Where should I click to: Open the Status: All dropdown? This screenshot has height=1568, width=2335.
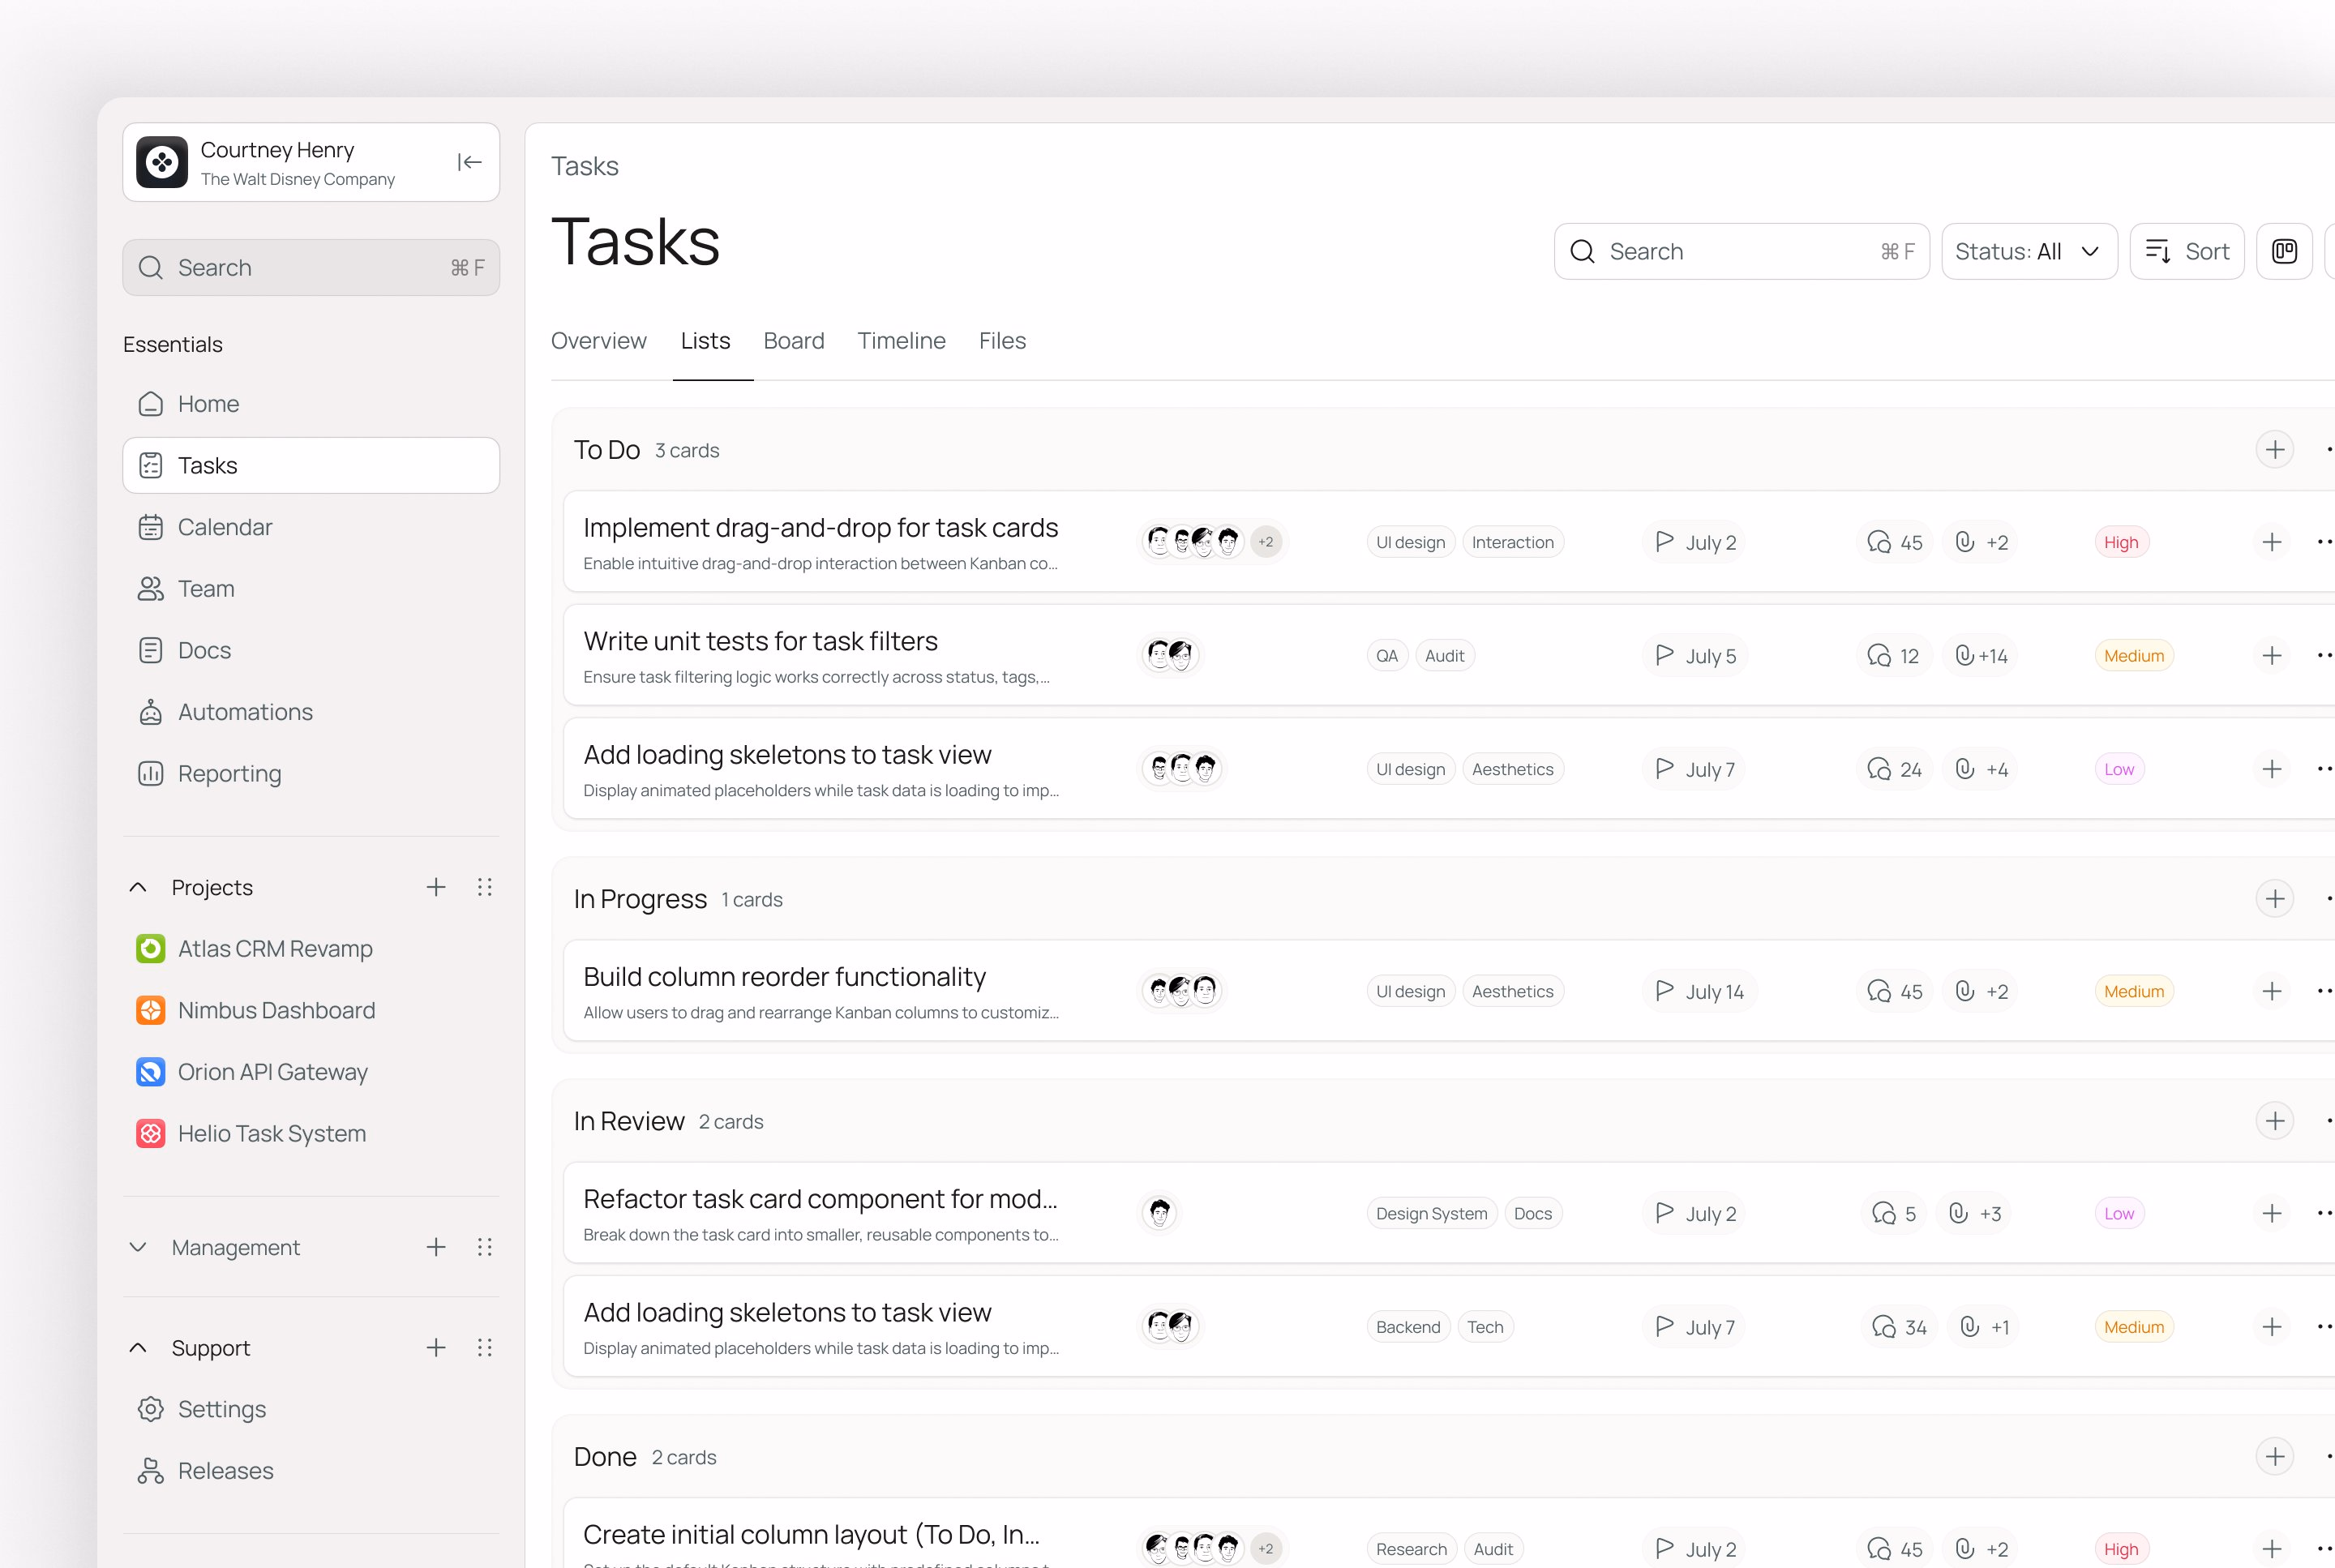coord(2029,251)
